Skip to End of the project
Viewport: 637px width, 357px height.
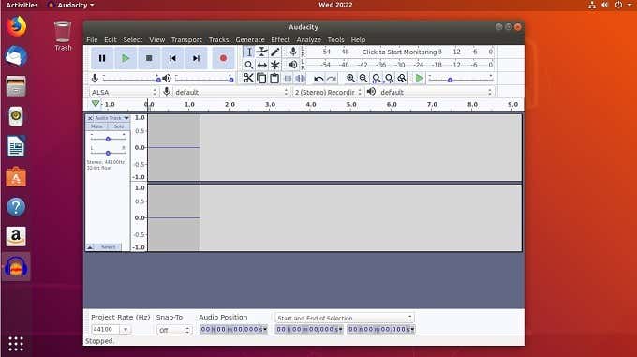tap(196, 58)
